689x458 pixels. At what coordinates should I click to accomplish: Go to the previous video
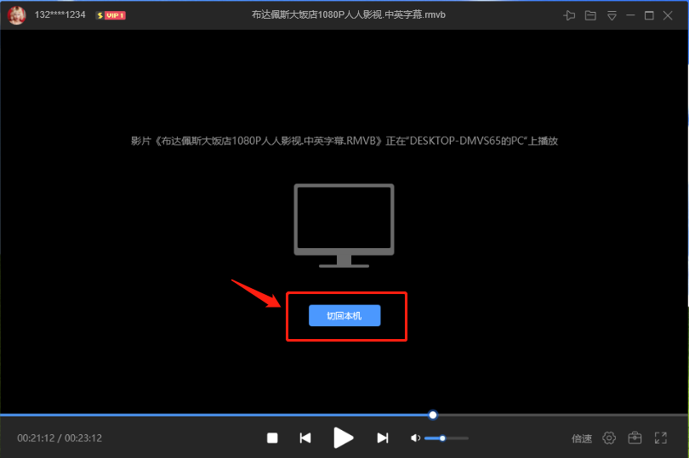click(x=305, y=438)
